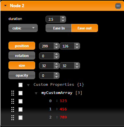Select the Ease In option
124x127 pixels.
(x=59, y=28)
